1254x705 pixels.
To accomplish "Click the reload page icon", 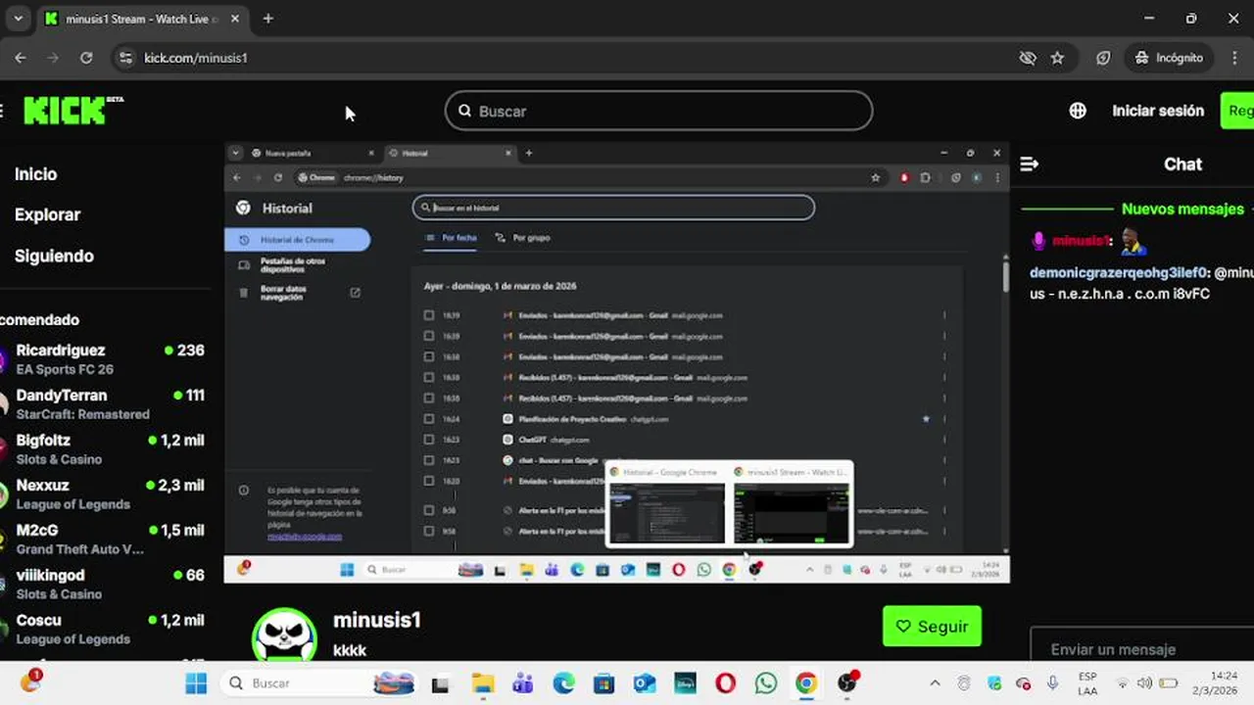I will (86, 58).
